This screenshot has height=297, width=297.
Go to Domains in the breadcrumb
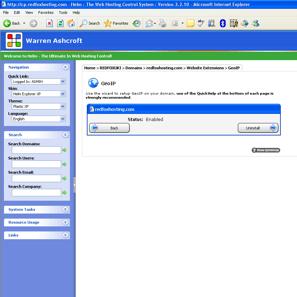(x=134, y=68)
